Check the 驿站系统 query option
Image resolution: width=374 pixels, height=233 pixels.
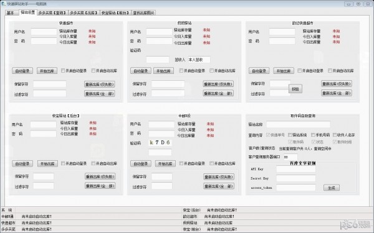(x=297, y=135)
